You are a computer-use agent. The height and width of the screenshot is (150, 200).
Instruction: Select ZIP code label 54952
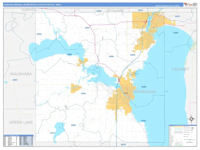tap(176, 33)
